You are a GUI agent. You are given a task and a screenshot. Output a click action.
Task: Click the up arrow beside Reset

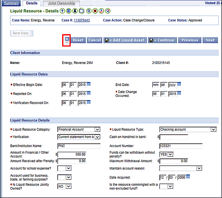point(67,38)
